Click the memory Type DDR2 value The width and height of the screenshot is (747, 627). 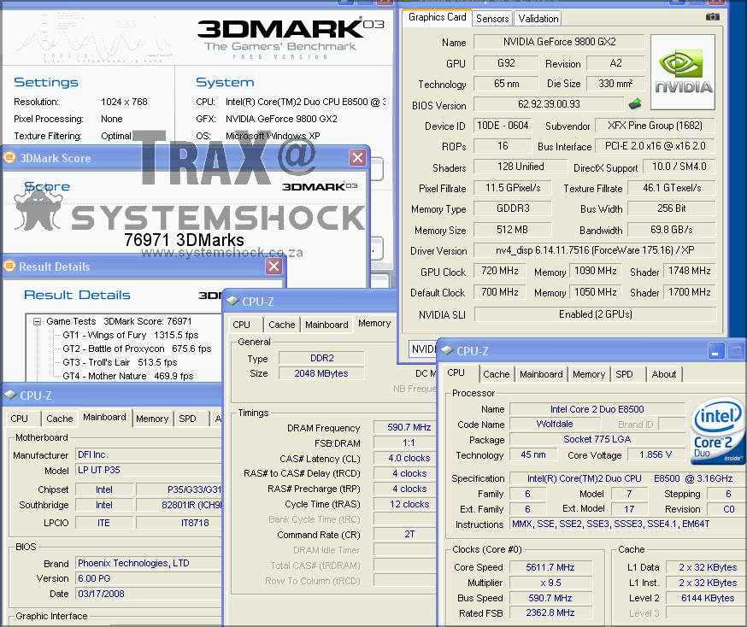322,358
